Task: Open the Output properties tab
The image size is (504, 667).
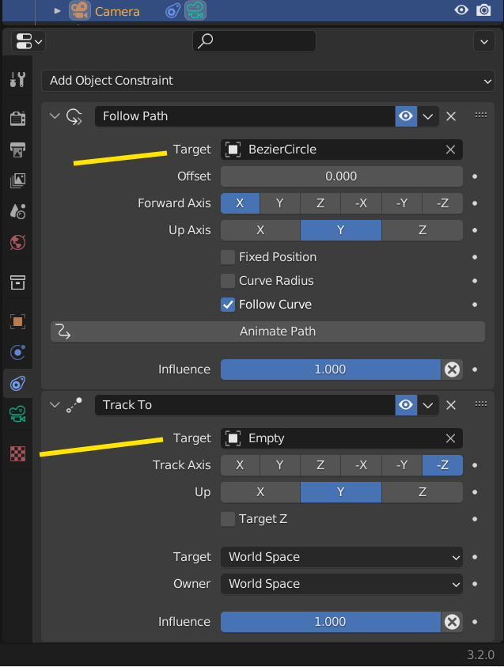Action: click(17, 150)
